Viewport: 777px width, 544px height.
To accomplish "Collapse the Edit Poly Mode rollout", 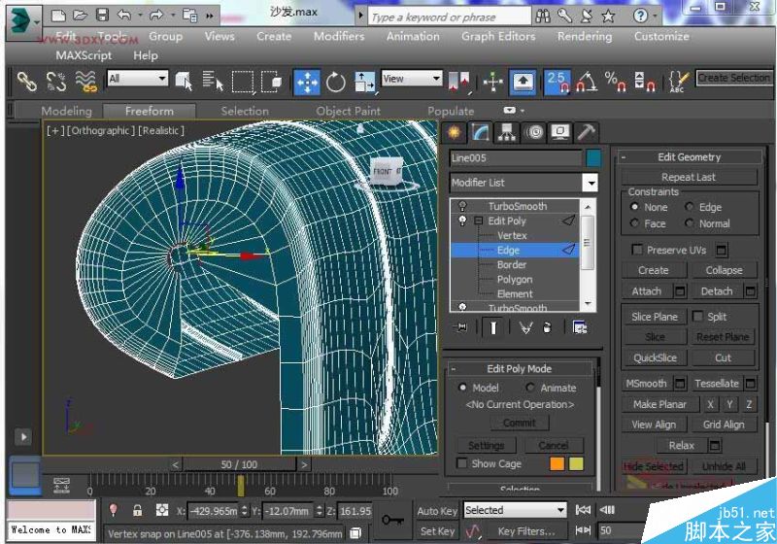I will [454, 369].
